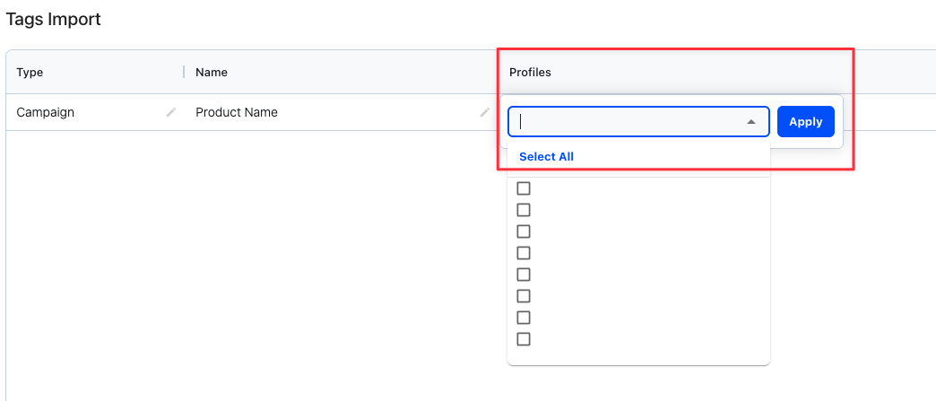Select the last checkbox in the profiles list

[x=524, y=339]
